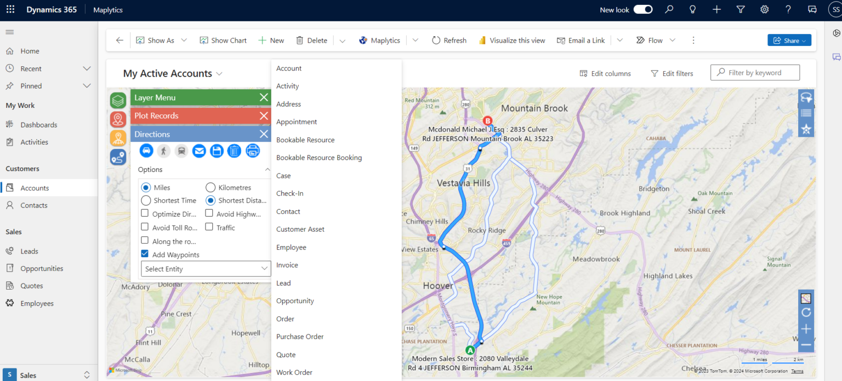Check the Avoid Toll Roads option
The height and width of the screenshot is (381, 842).
[x=146, y=227]
